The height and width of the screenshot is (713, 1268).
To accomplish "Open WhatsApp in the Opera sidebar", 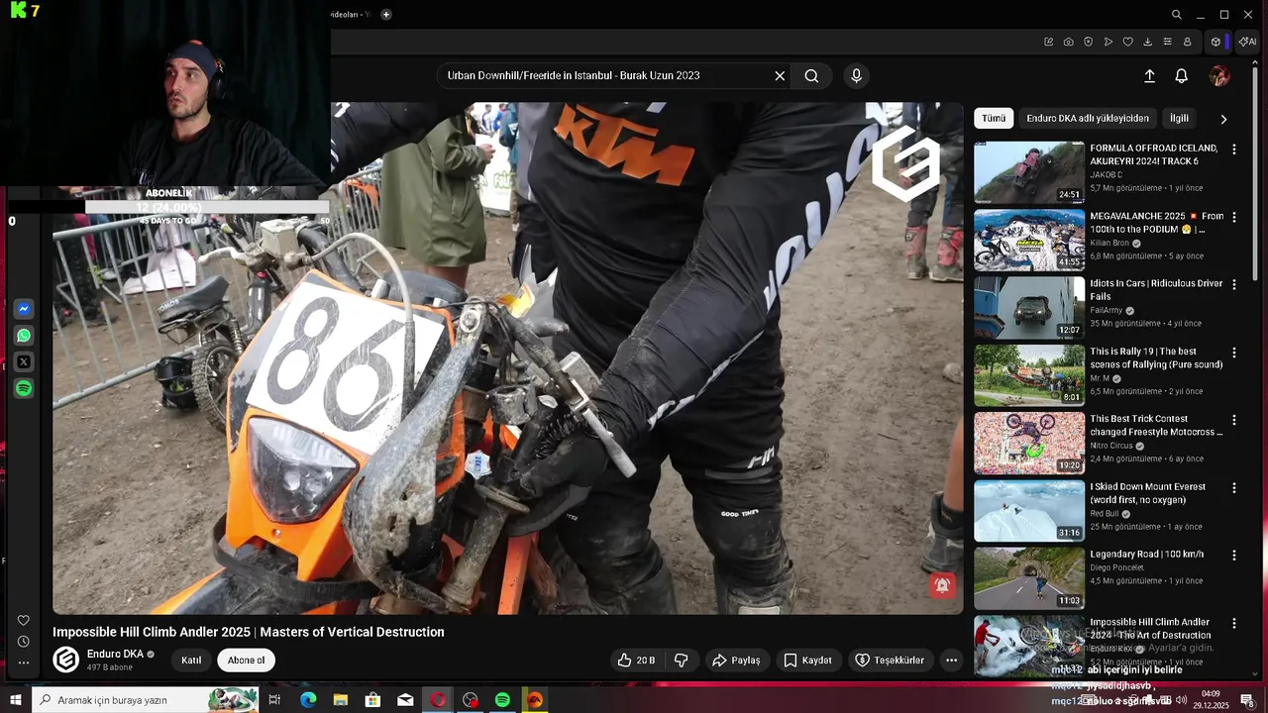I will [x=24, y=336].
